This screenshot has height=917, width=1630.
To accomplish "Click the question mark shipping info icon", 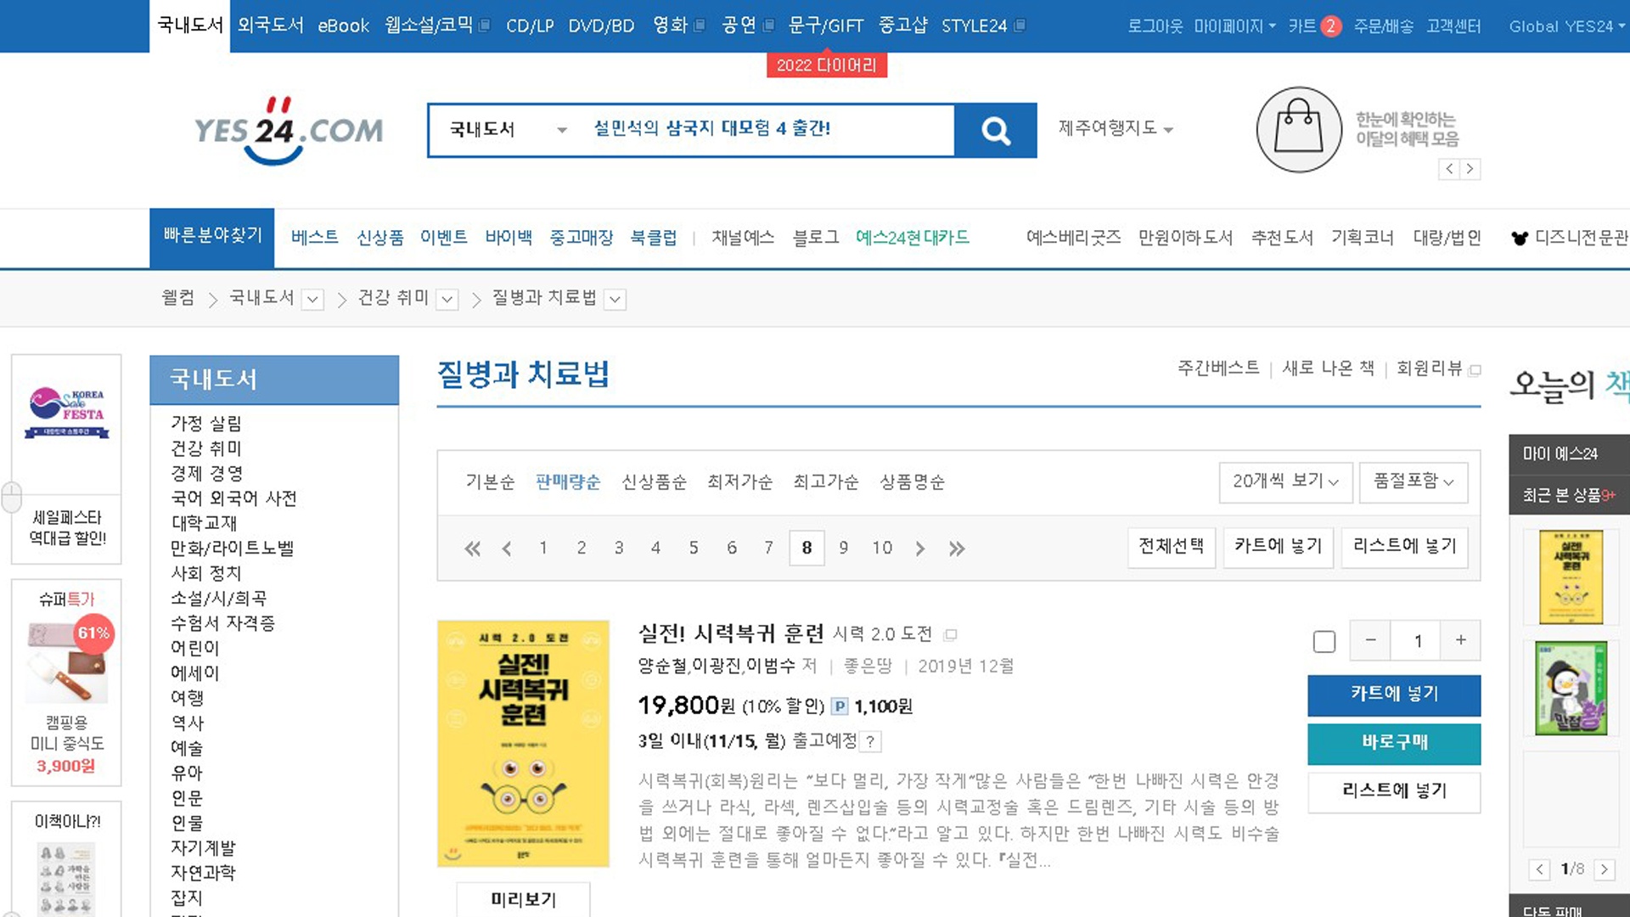I will [x=870, y=741].
